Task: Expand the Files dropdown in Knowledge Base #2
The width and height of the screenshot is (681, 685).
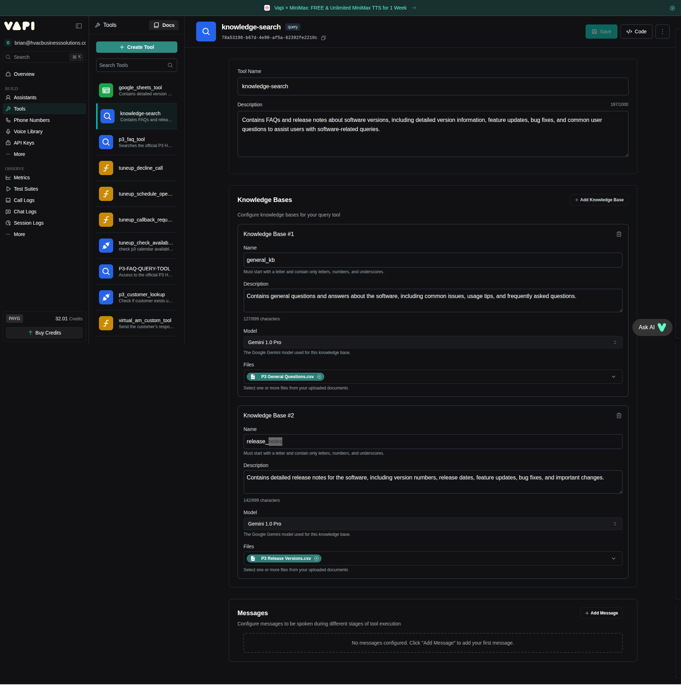Action: [614, 558]
